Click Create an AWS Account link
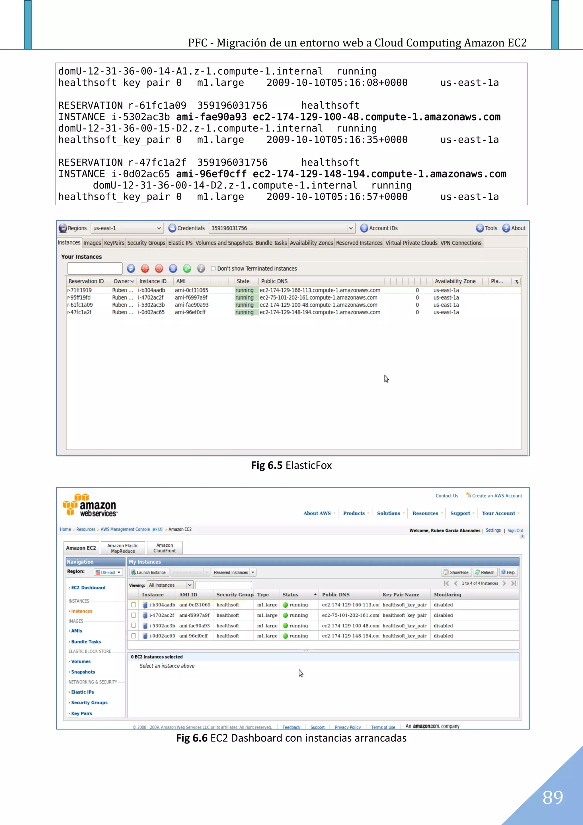 (497, 496)
